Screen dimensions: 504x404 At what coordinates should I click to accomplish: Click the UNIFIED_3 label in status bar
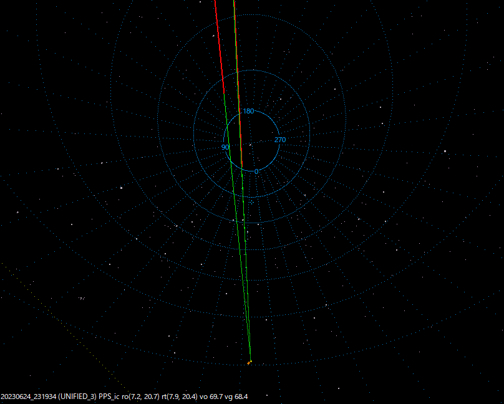point(78,395)
